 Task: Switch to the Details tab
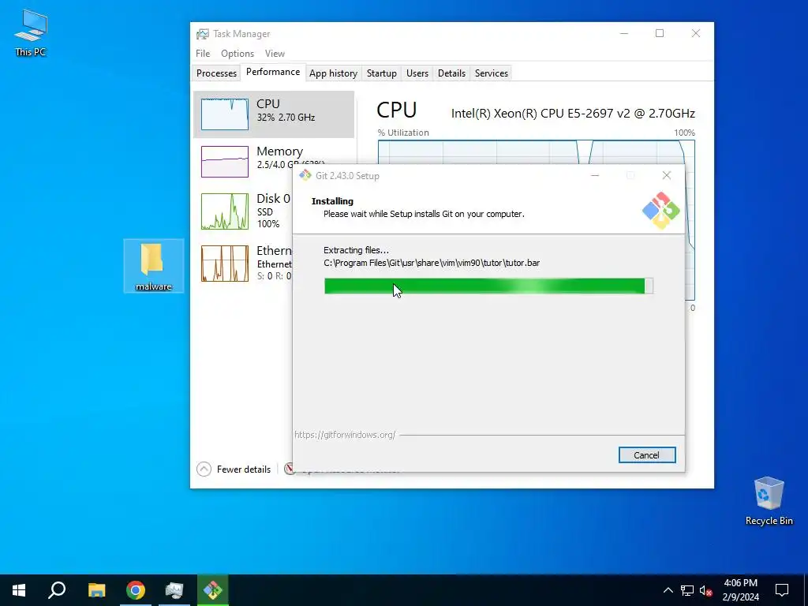452,73
